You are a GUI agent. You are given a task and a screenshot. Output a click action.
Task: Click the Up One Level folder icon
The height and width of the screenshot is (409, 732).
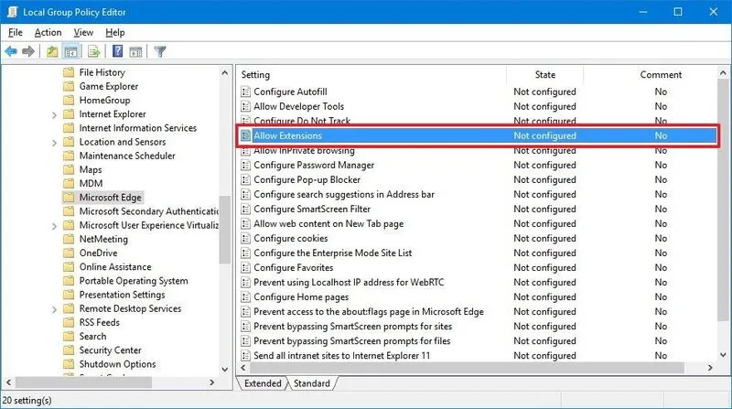click(x=52, y=51)
